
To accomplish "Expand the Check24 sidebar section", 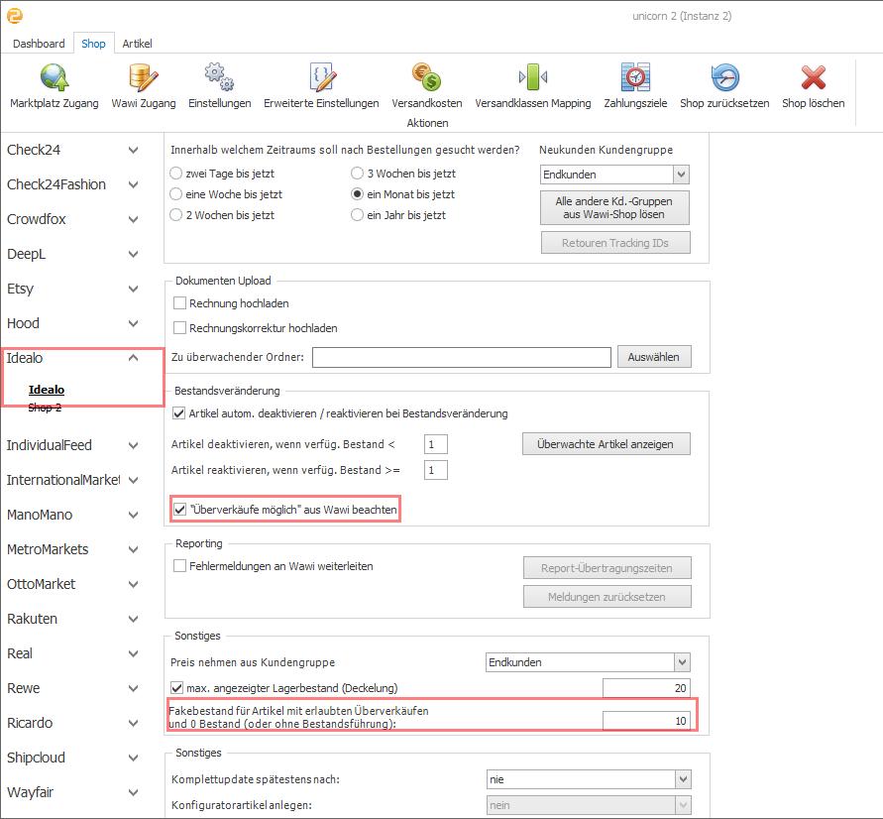I will [x=133, y=151].
